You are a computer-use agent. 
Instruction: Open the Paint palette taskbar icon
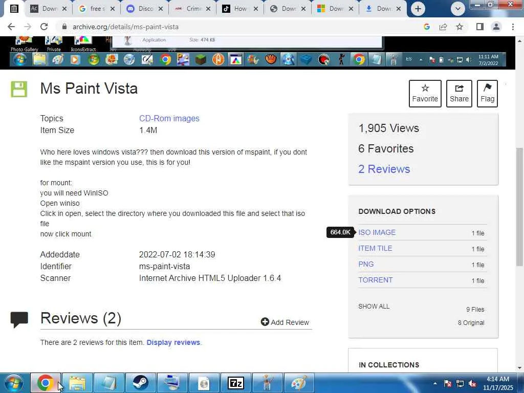tap(299, 383)
